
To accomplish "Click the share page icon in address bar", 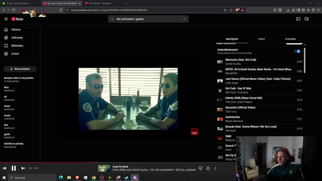I will [x=231, y=10].
